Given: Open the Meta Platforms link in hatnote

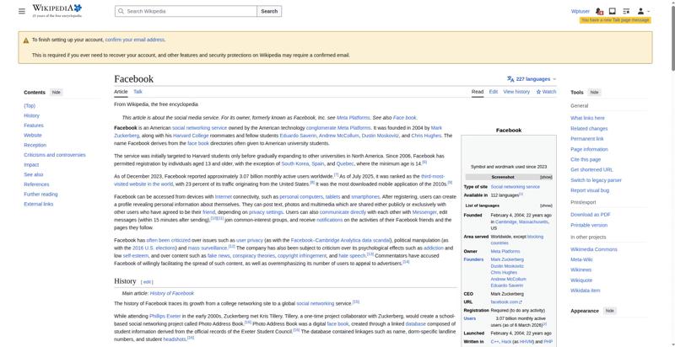Looking at the screenshot, I should click(353, 118).
